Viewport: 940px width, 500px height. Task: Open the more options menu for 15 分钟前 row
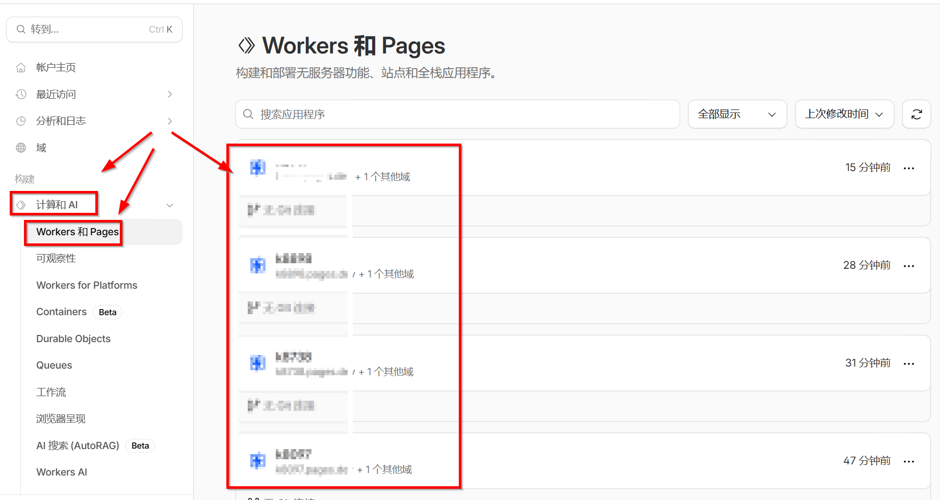pyautogui.click(x=909, y=168)
